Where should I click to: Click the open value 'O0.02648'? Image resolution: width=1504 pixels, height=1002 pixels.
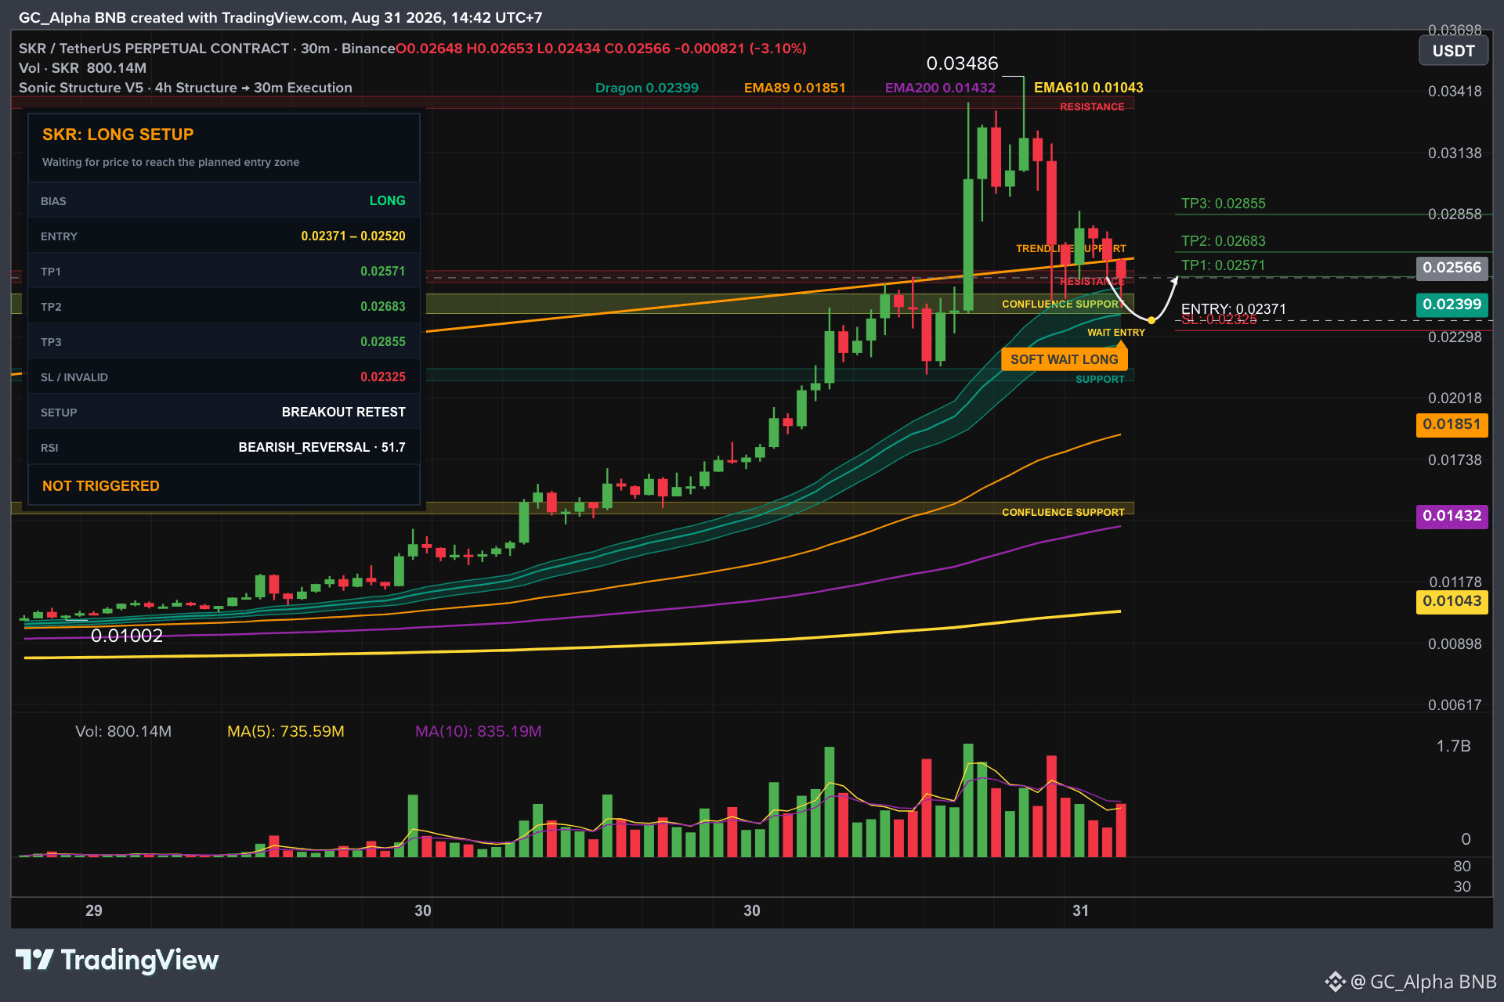(x=428, y=49)
